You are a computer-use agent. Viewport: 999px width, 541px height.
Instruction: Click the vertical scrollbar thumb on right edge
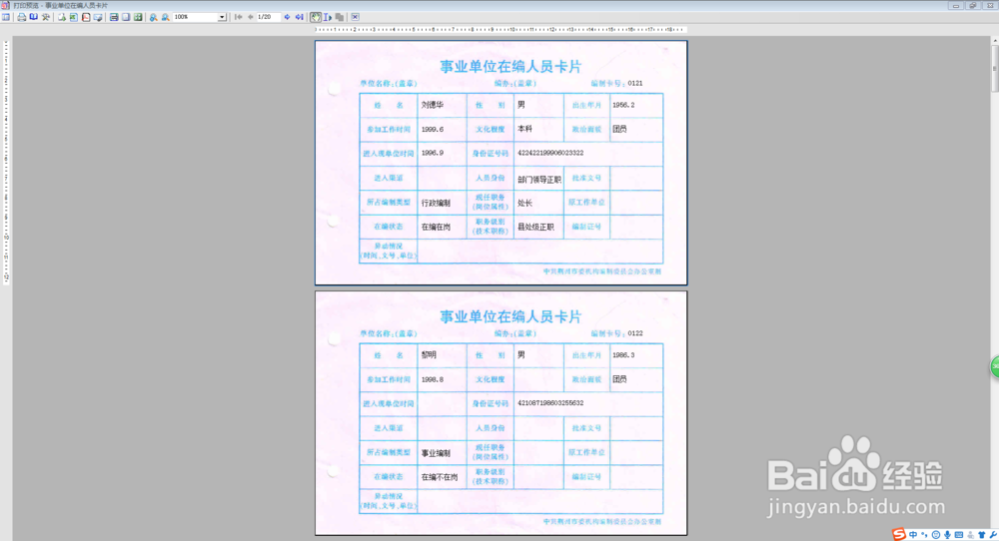(x=995, y=69)
